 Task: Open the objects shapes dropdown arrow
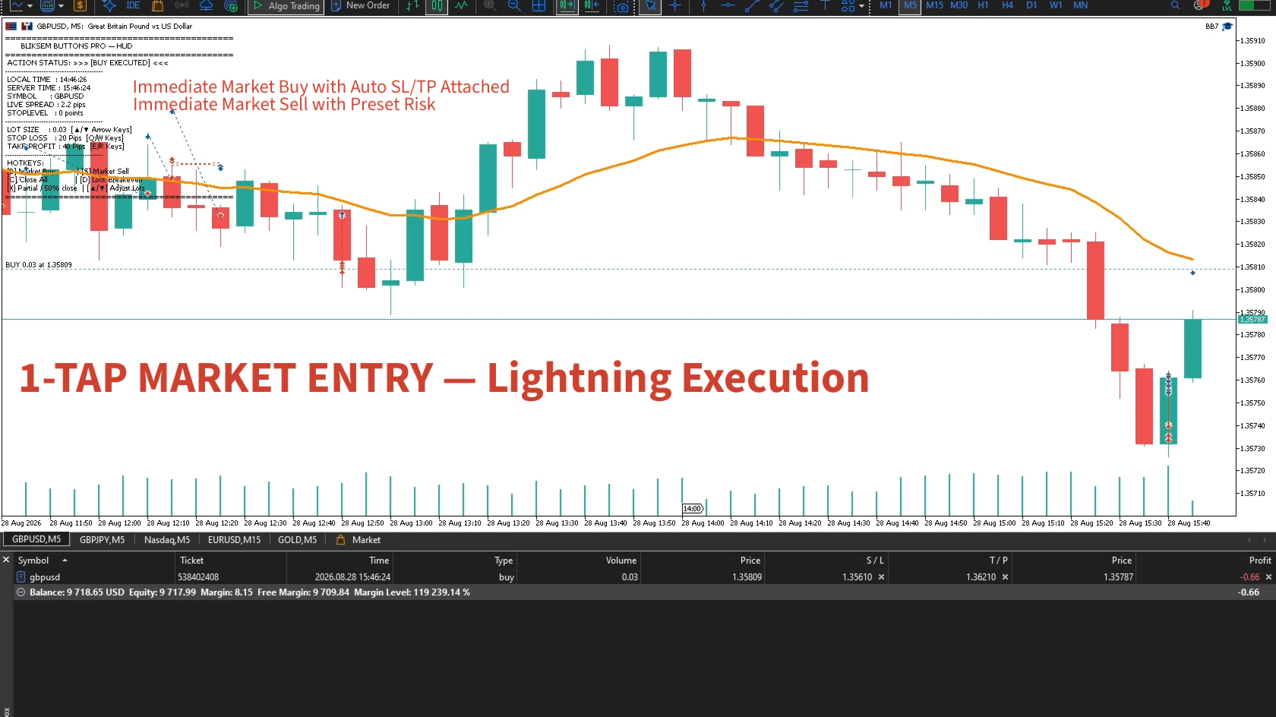coord(861,6)
